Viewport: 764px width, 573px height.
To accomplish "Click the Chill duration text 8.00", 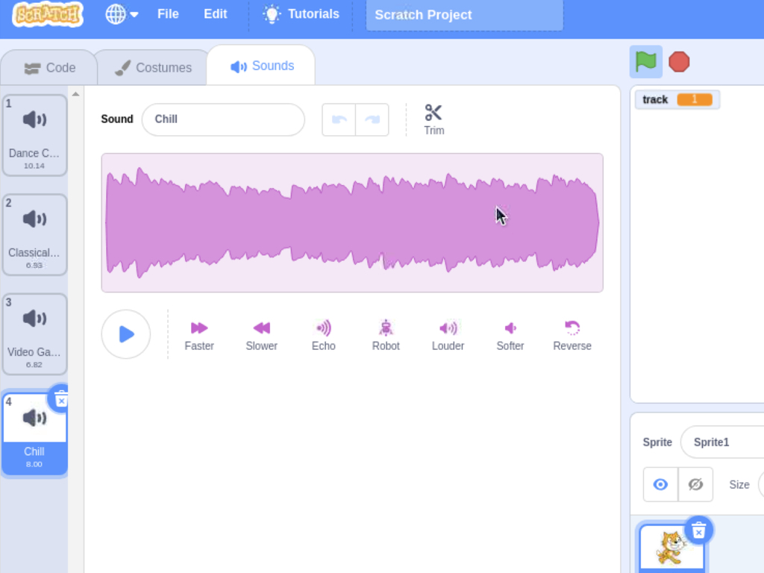I will point(34,464).
